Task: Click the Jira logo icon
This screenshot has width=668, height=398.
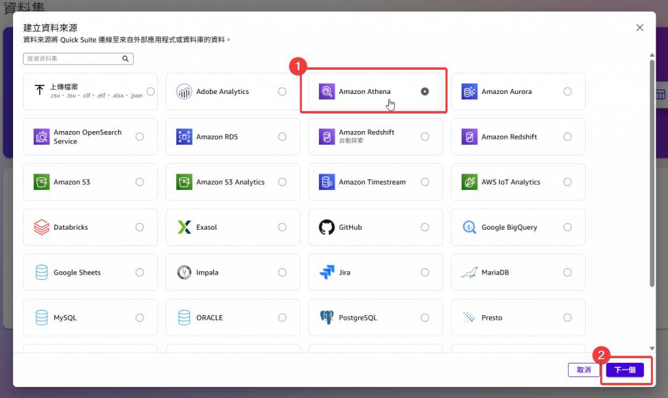Action: 327,272
